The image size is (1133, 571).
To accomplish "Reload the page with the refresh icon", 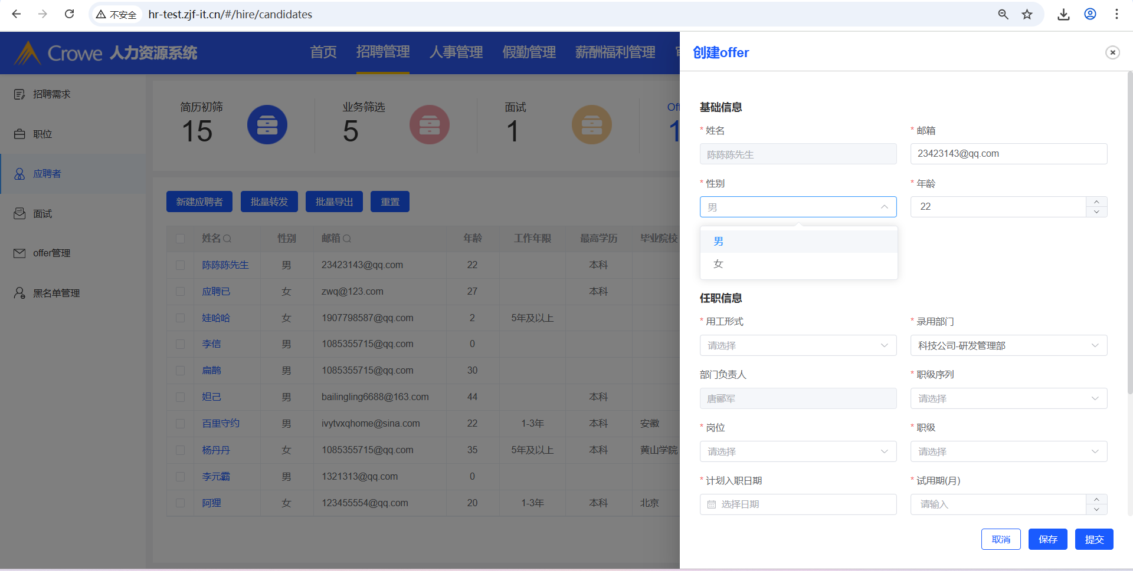I will 69,14.
